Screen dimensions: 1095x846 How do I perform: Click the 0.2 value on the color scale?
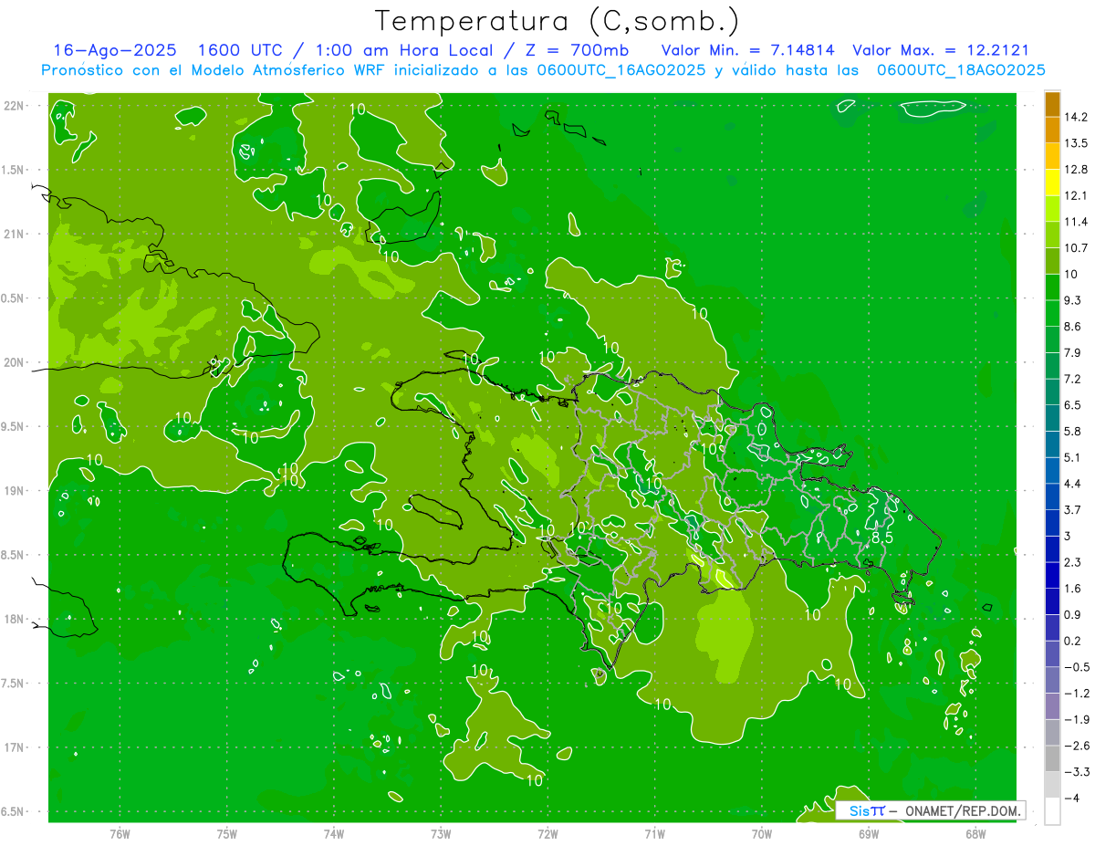click(x=1074, y=641)
